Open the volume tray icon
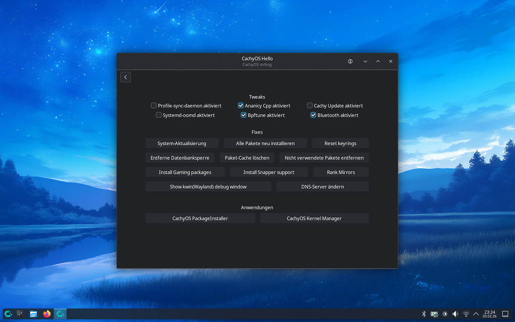Image resolution: width=515 pixels, height=322 pixels. tap(455, 314)
